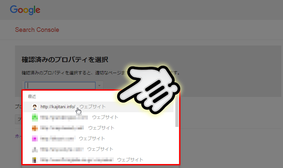The image size is (283, 168).
Task: Select http://kajitani.info/ from the list
Action: 98,107
